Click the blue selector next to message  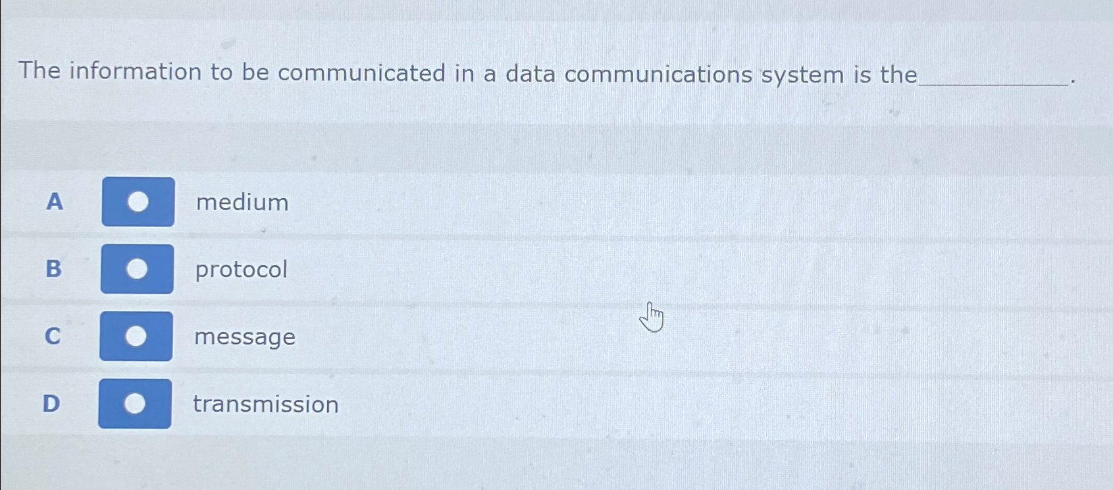click(x=137, y=337)
